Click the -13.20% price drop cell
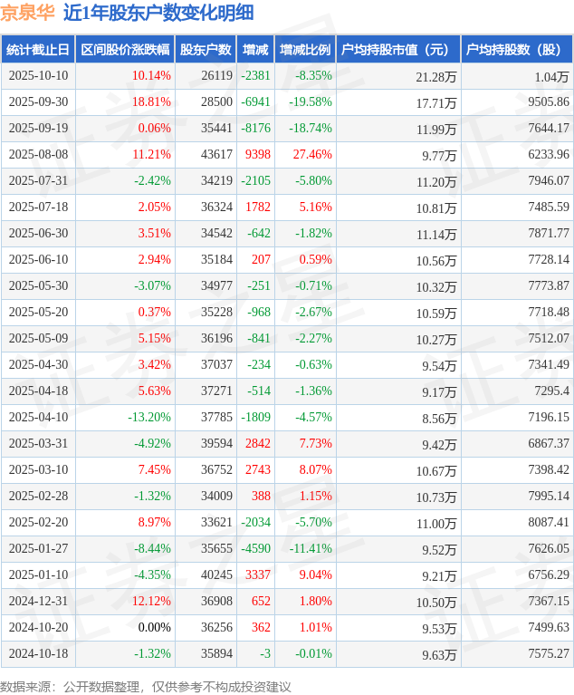 (x=149, y=418)
